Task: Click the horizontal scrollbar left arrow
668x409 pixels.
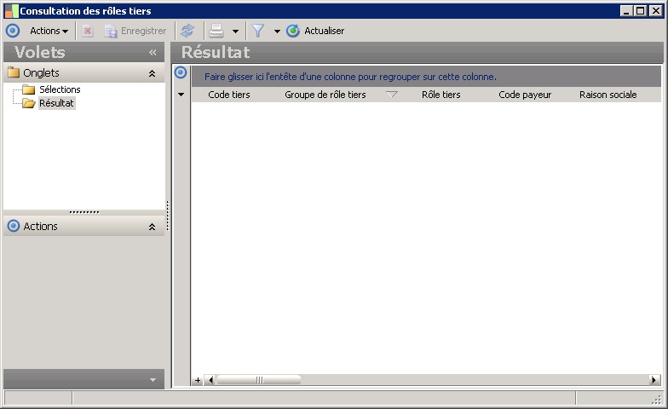Action: (210, 380)
